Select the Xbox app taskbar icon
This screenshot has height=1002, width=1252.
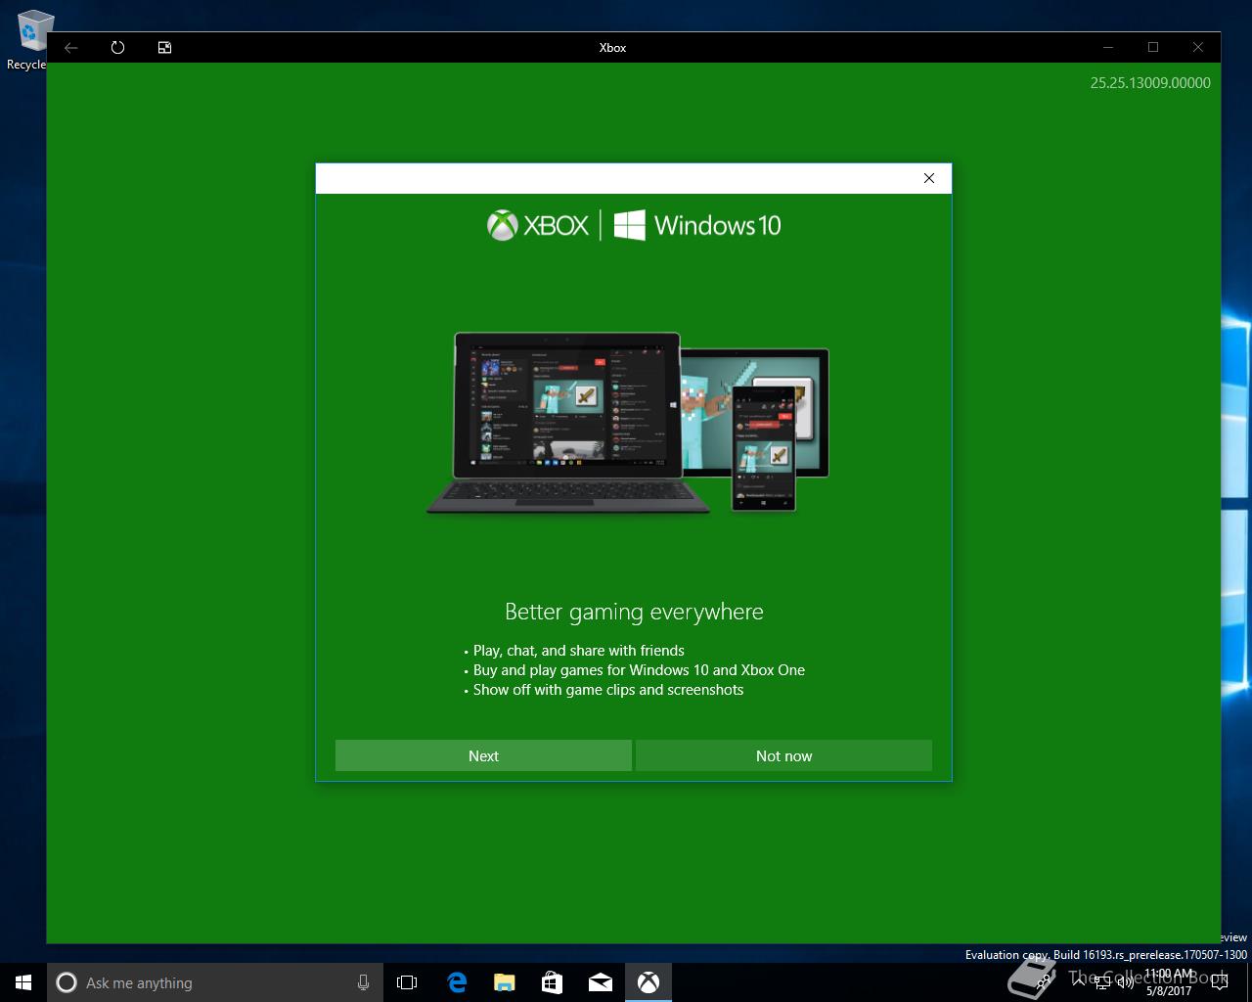[x=648, y=982]
